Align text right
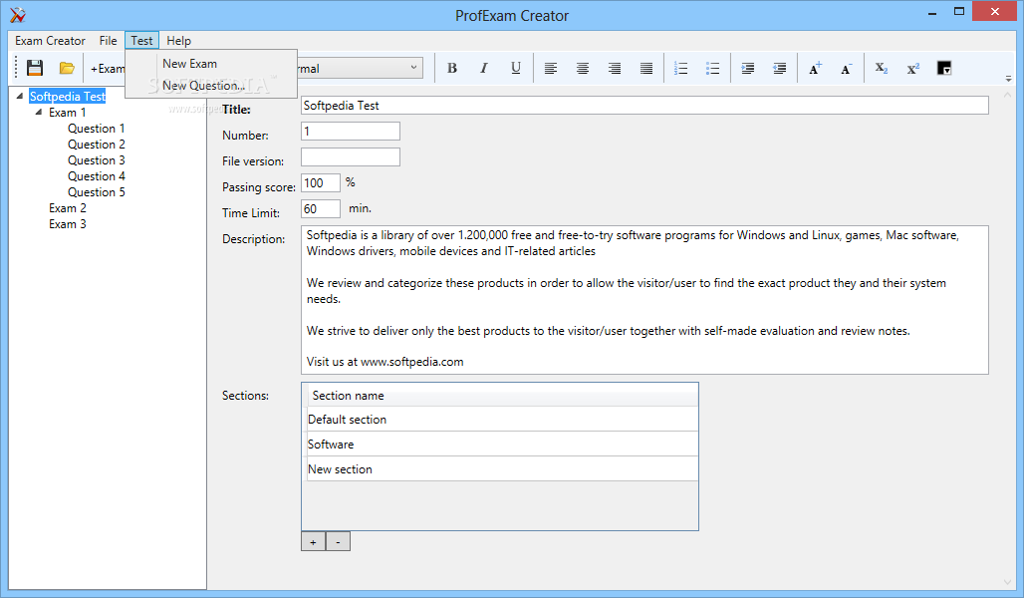The image size is (1024, 598). point(615,68)
